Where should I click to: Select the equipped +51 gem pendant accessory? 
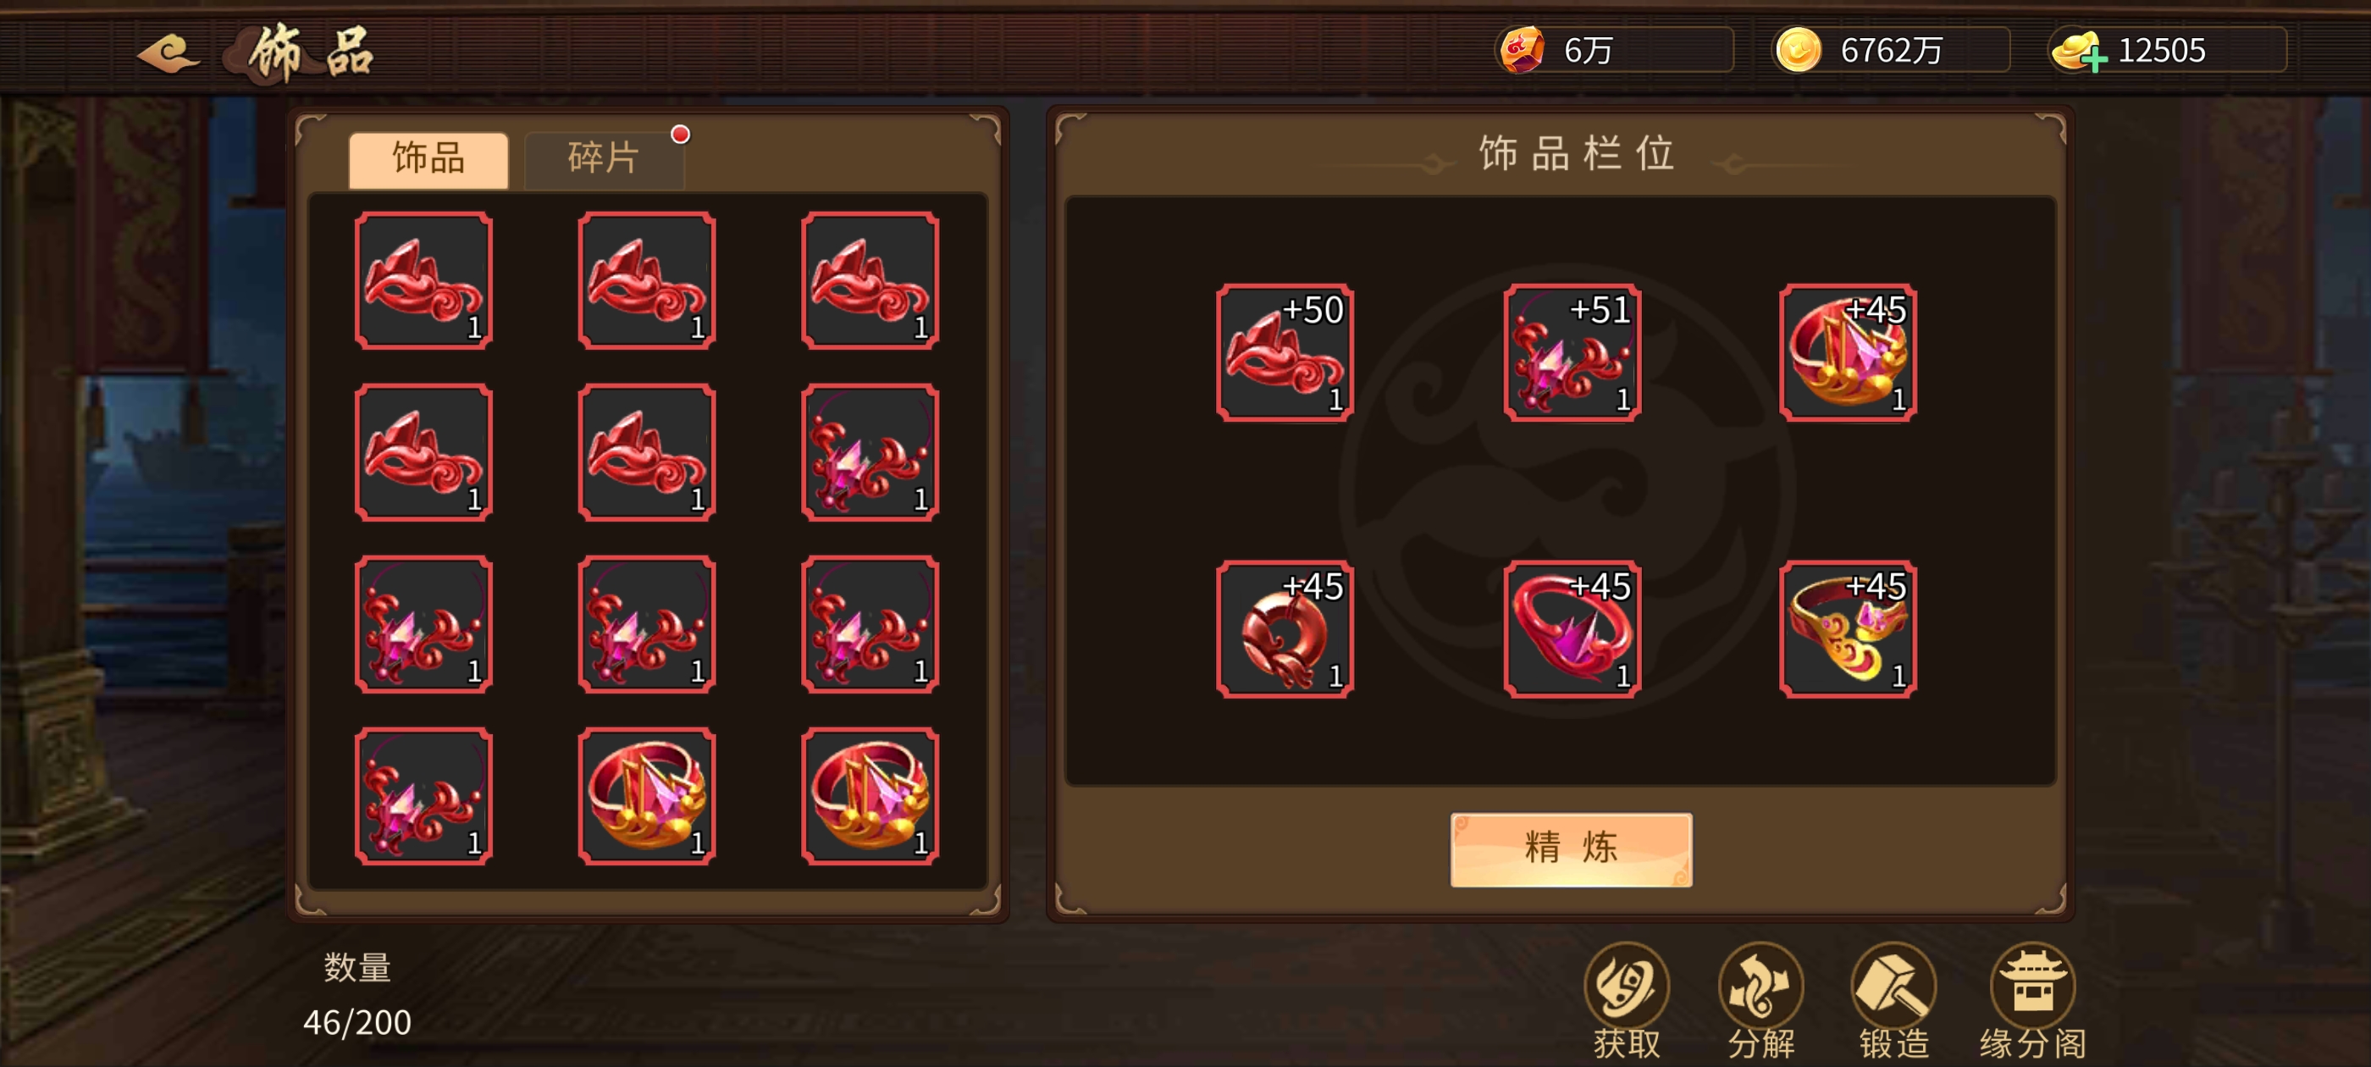coord(1571,352)
